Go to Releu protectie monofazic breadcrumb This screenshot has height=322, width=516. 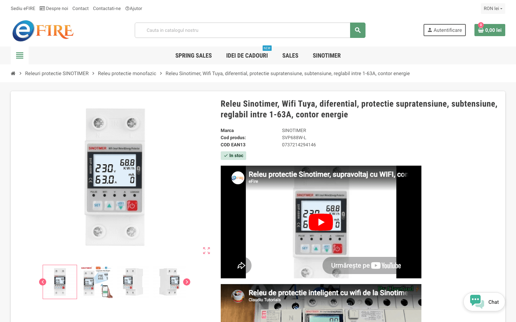[x=127, y=73]
